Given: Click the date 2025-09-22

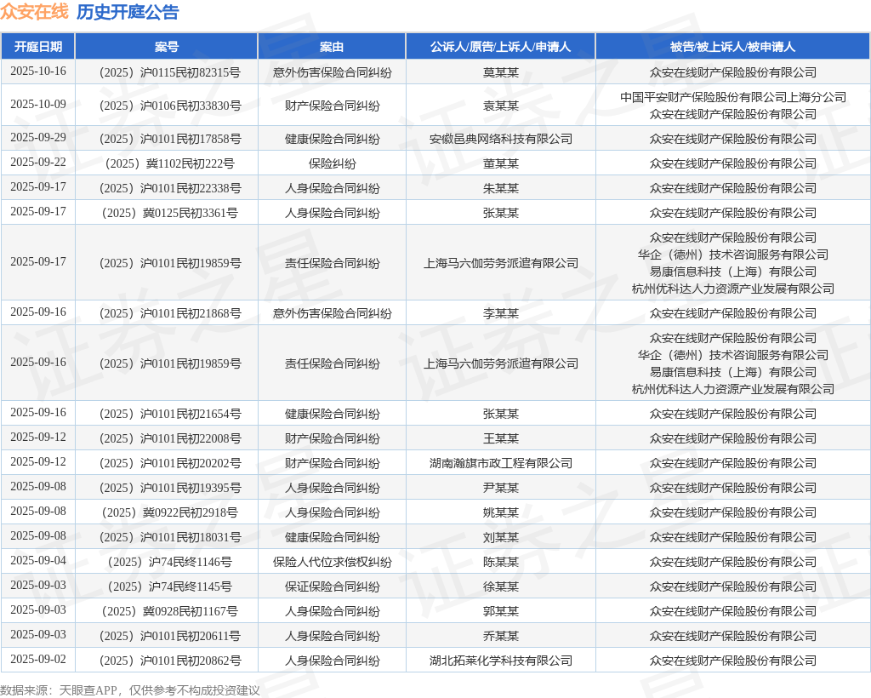Looking at the screenshot, I should click(37, 163).
